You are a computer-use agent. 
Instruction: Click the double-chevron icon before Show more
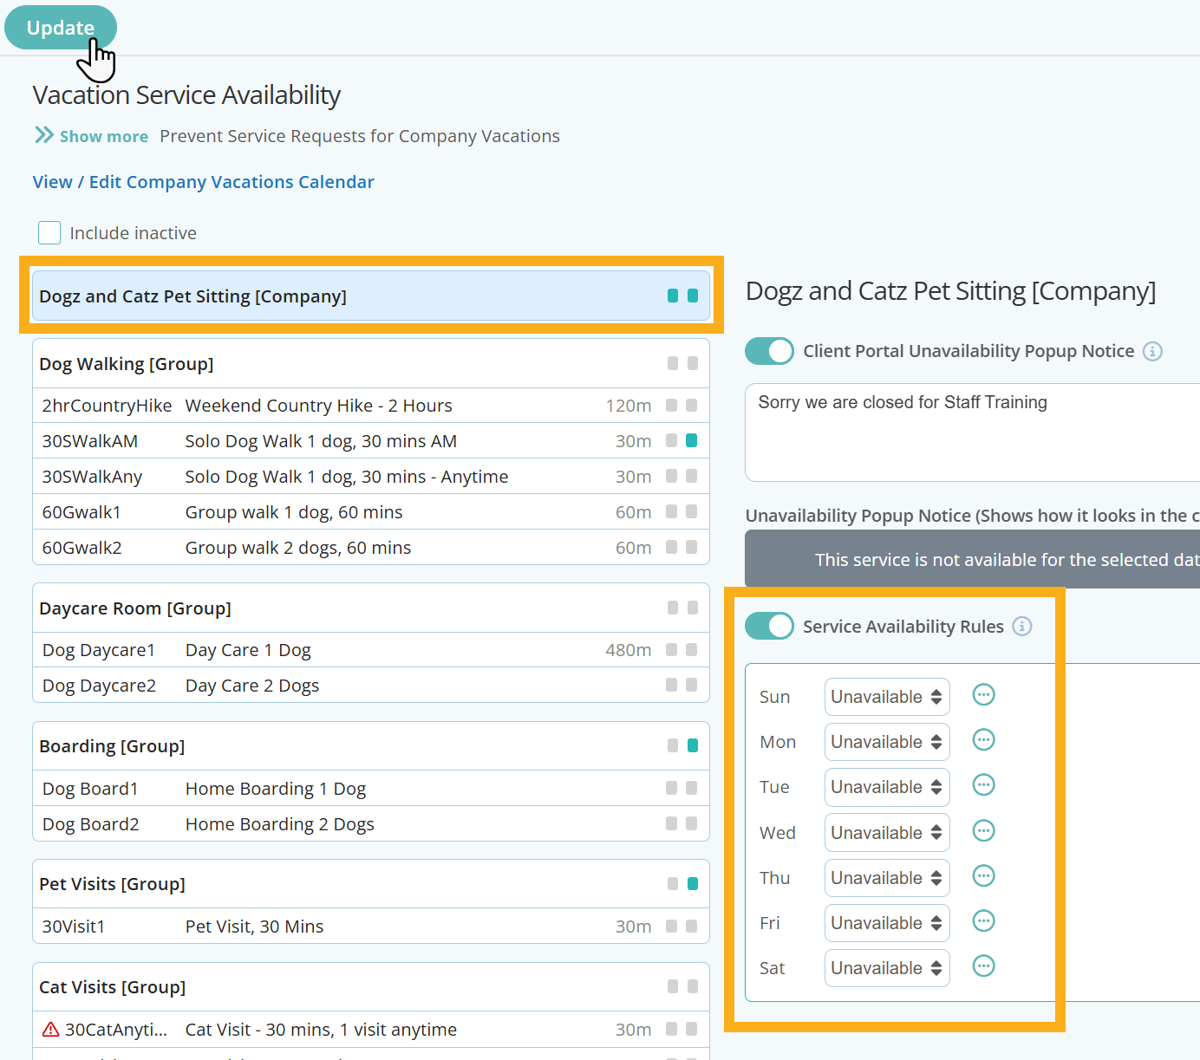pyautogui.click(x=42, y=135)
